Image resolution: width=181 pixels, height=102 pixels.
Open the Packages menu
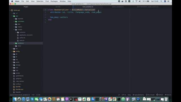click(x=54, y=1)
